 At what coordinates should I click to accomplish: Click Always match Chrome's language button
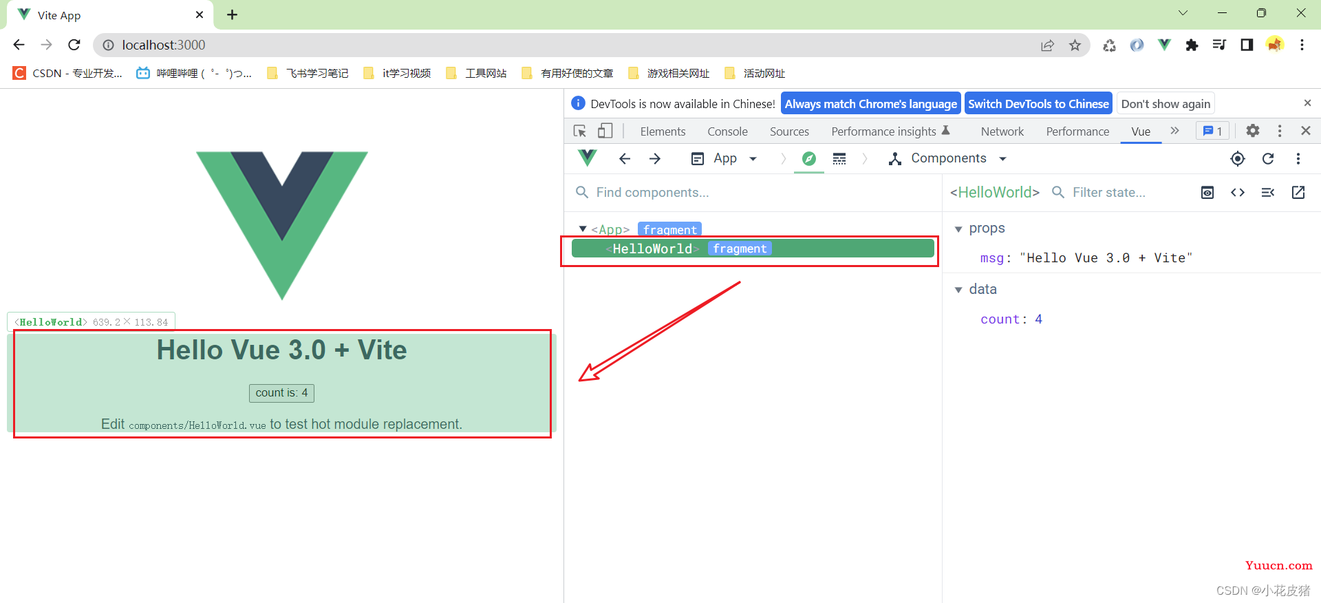(870, 104)
